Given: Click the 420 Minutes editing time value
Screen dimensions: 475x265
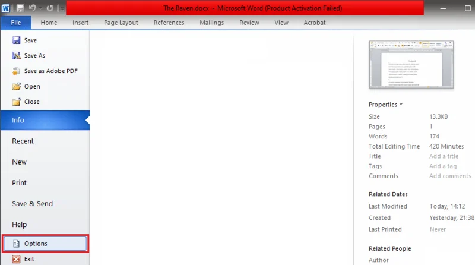Looking at the screenshot, I should click(446, 146).
